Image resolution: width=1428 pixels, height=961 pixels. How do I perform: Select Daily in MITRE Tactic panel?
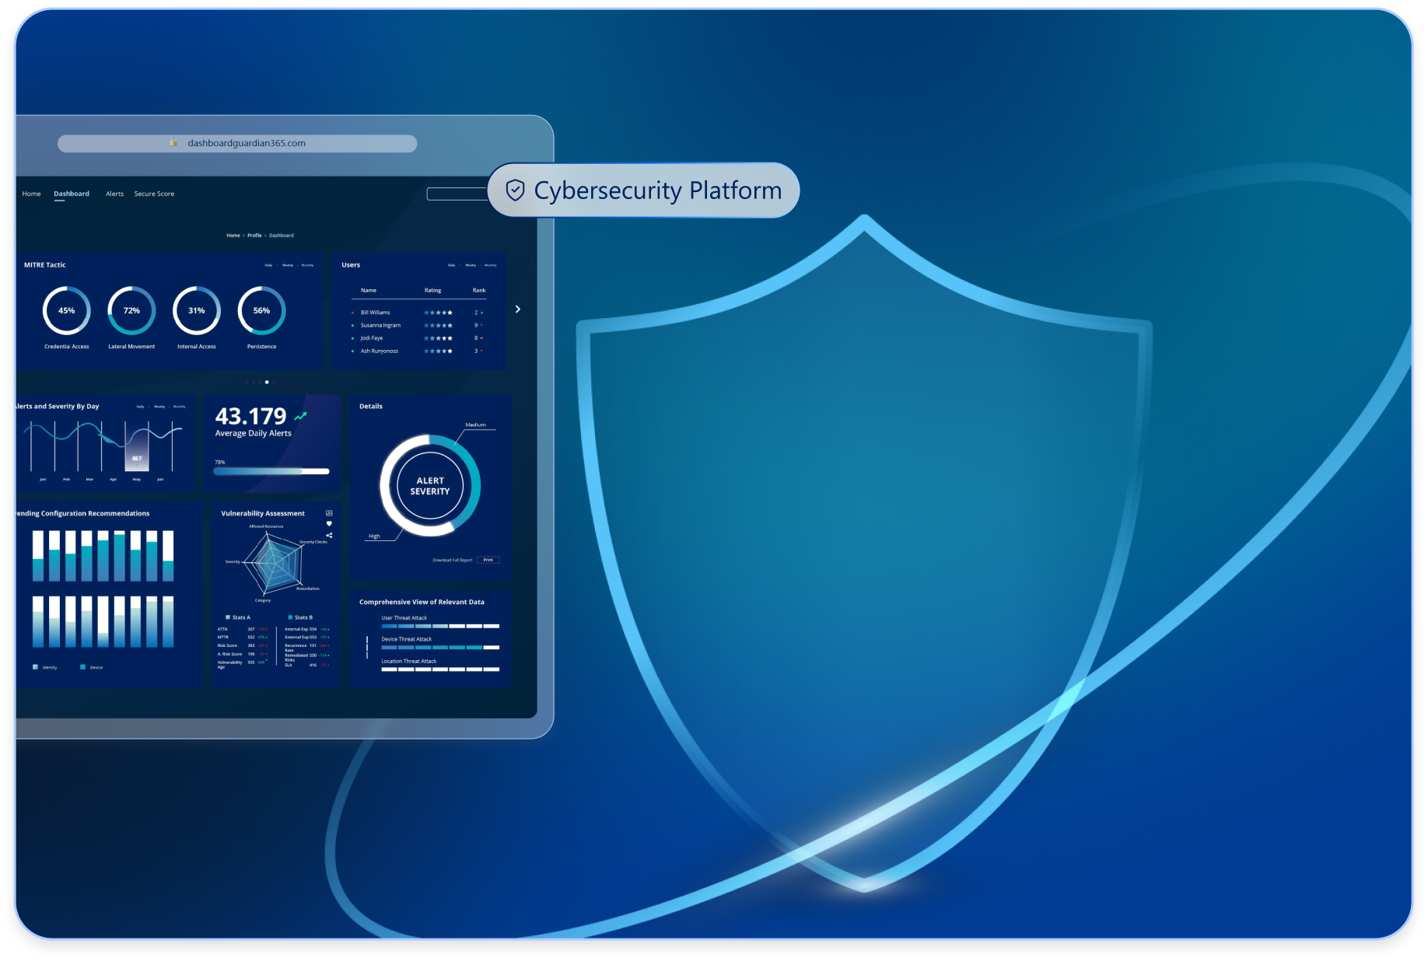pos(268,265)
